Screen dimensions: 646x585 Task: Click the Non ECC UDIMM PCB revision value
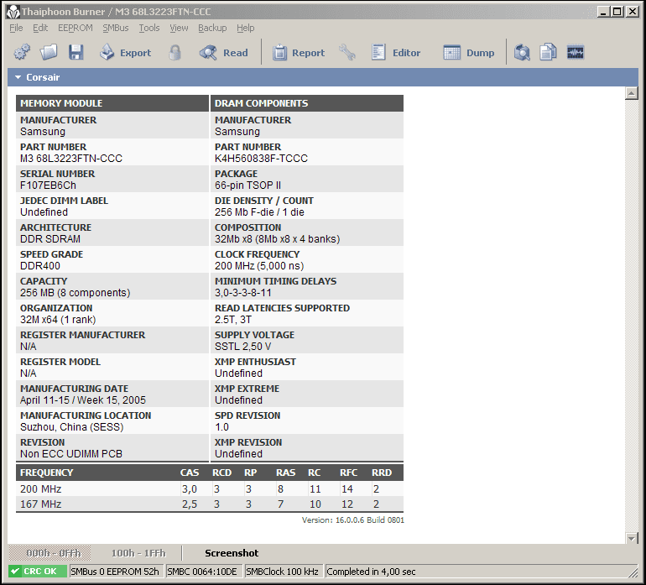pos(71,453)
